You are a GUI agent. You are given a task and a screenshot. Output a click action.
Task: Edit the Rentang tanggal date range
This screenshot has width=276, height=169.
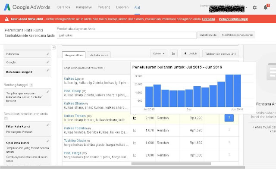coord(48,92)
